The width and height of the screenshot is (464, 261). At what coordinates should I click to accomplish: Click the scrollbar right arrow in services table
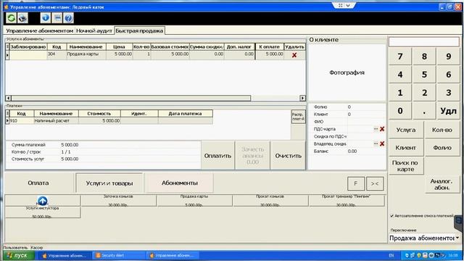[x=302, y=98]
